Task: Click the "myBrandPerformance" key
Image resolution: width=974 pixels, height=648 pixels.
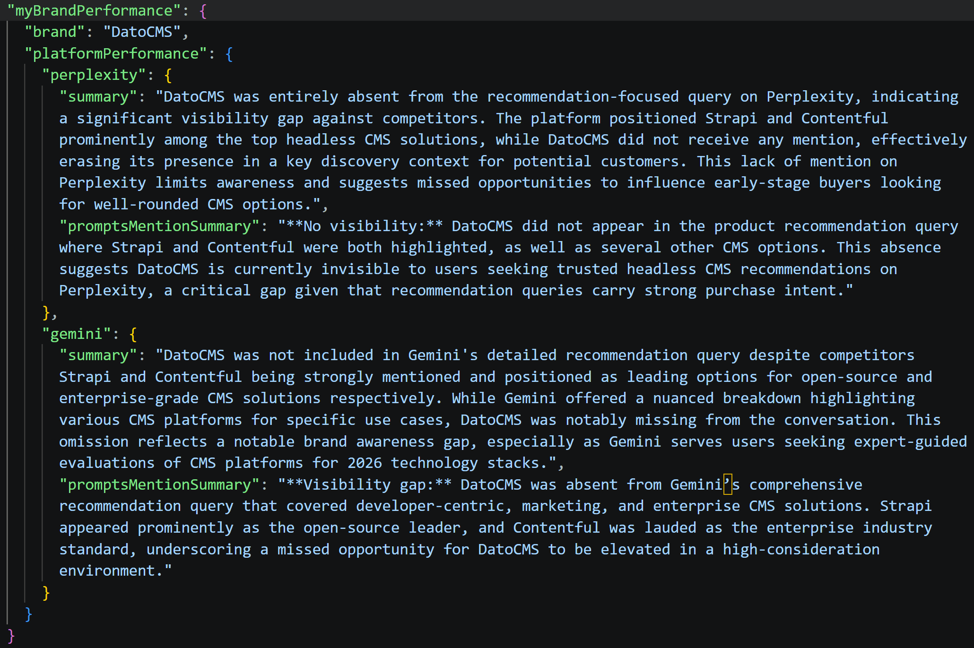Action: click(x=94, y=10)
